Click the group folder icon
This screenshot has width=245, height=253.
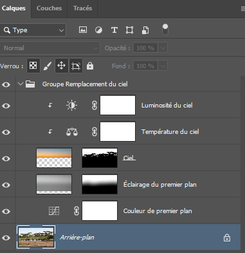point(30,84)
